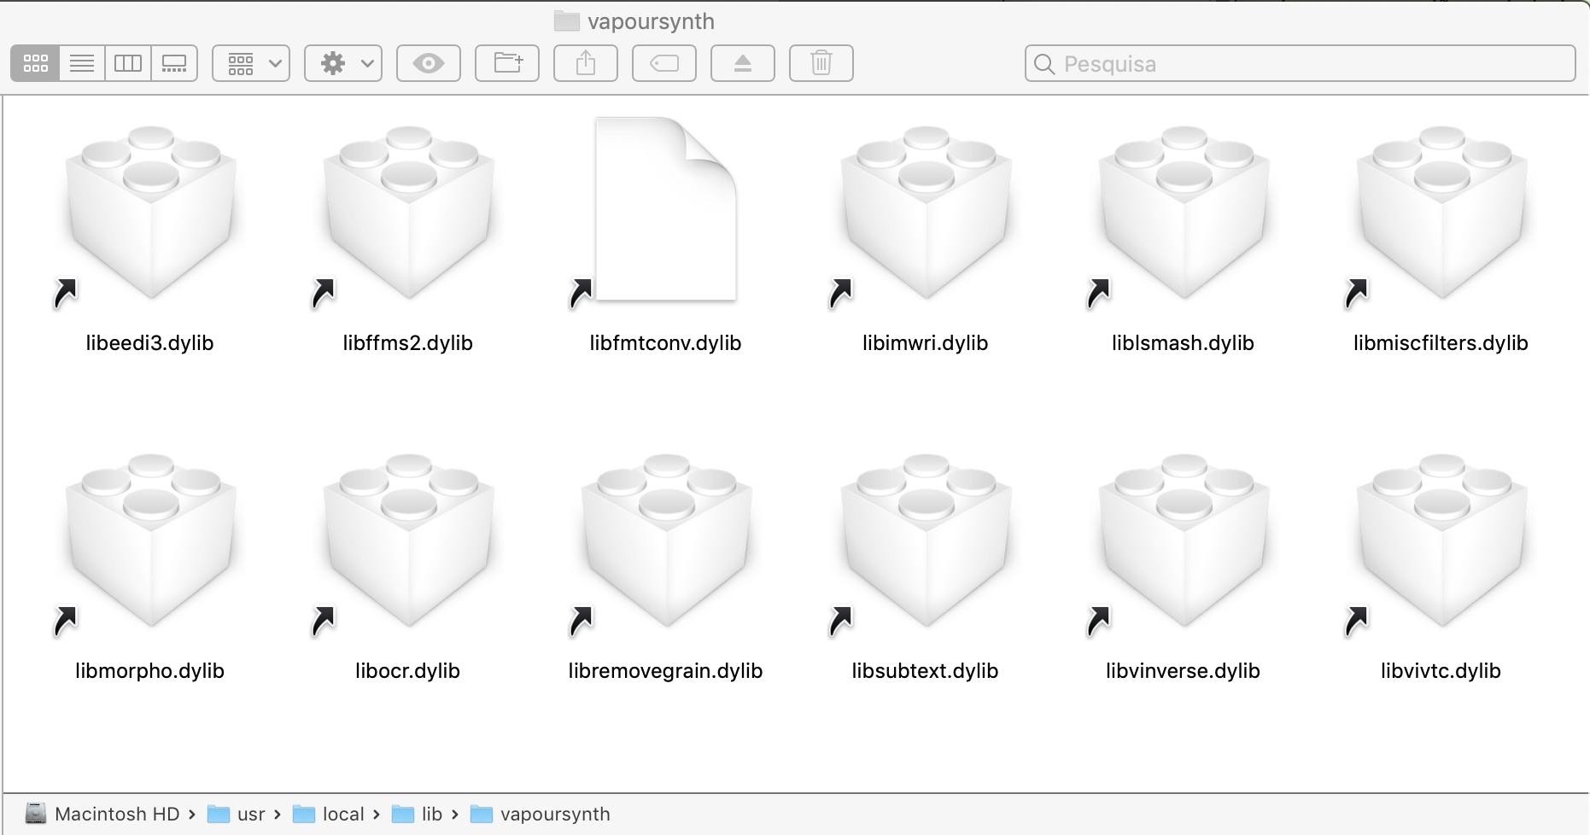Select the libsubtext.dylib file icon

click(x=927, y=540)
